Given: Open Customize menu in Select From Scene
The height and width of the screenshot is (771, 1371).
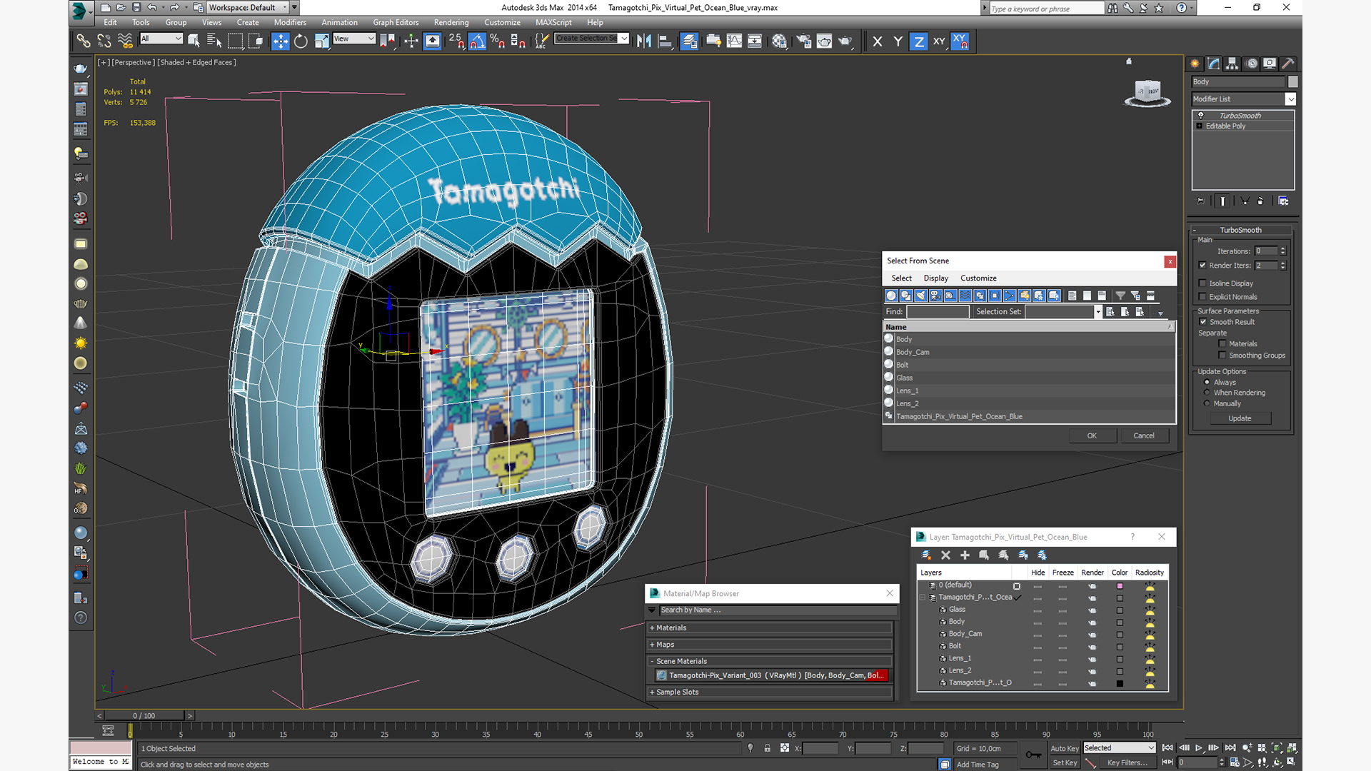Looking at the screenshot, I should tap(978, 278).
